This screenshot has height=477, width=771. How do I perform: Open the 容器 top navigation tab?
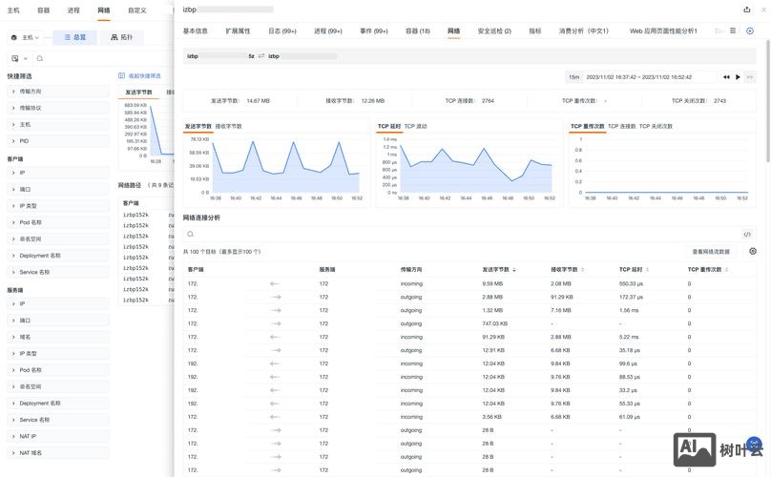click(x=43, y=10)
